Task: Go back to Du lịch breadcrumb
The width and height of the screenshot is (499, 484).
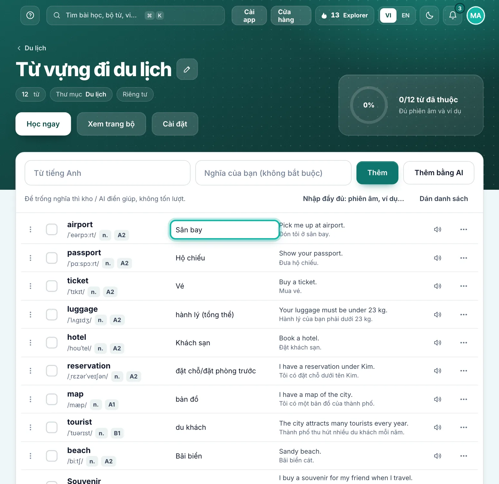Action: click(32, 48)
